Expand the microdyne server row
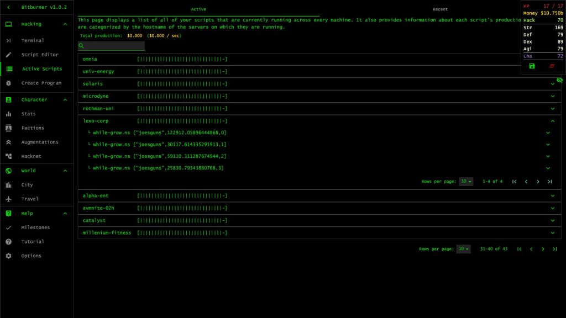Screen dimensions: 566x318 [553, 96]
